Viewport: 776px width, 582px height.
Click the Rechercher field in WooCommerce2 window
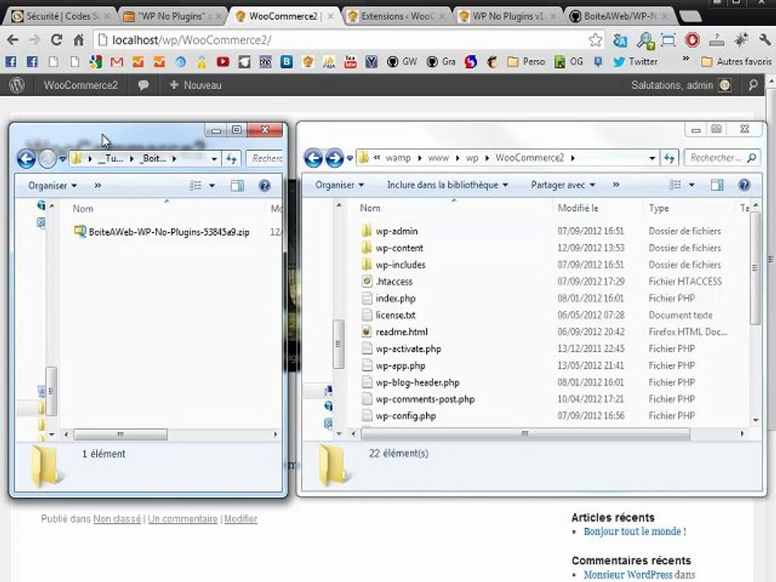point(722,158)
